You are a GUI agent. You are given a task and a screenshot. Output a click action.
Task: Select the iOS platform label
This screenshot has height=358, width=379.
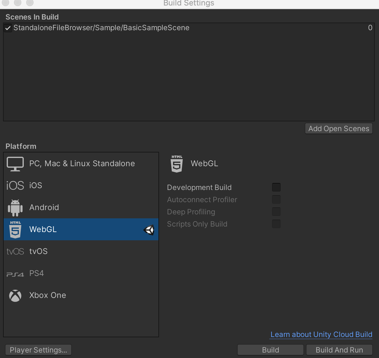(36, 185)
